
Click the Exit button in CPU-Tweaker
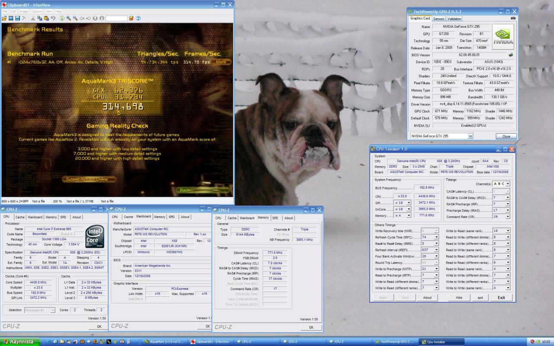[x=501, y=298]
